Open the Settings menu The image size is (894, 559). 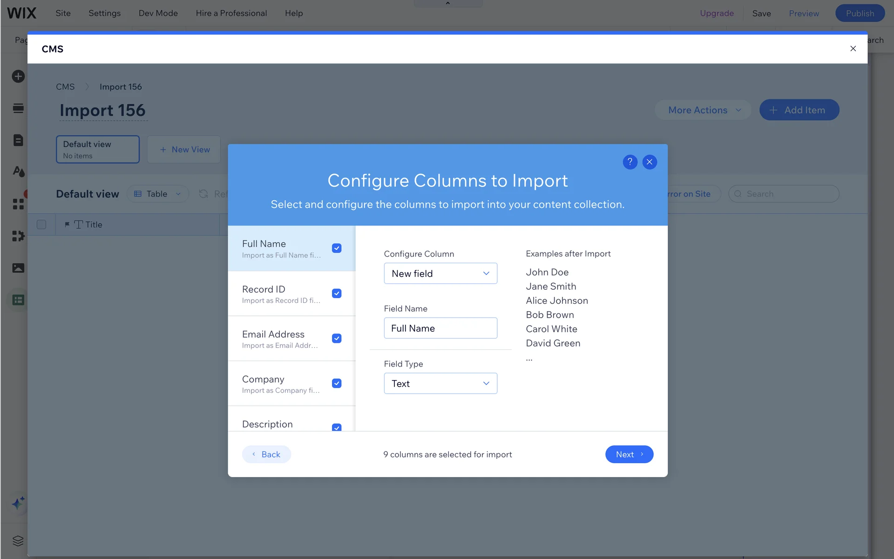coord(104,13)
